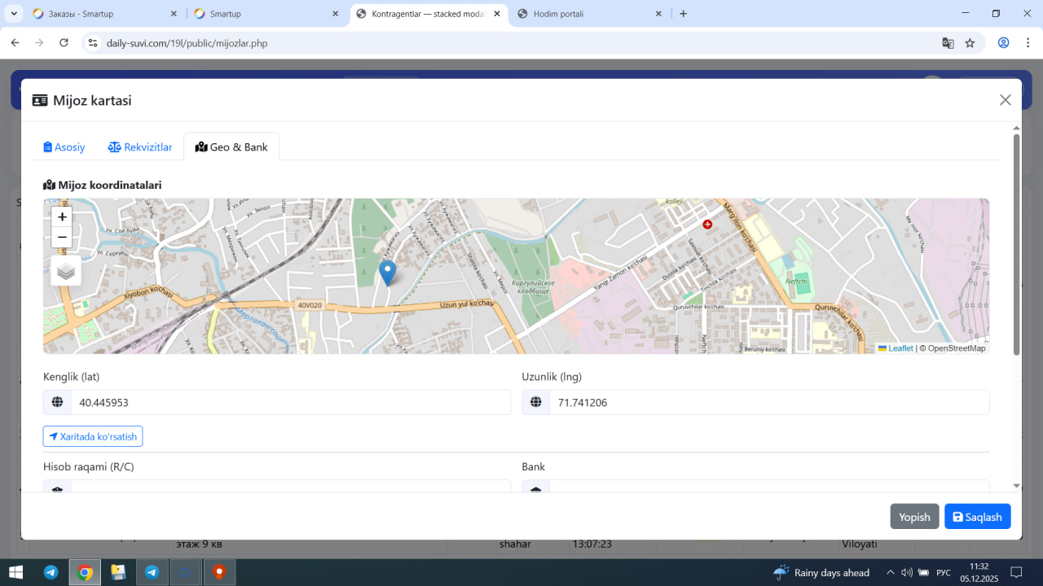
Task: Click the Kenglik (lat) input field
Action: coord(290,402)
